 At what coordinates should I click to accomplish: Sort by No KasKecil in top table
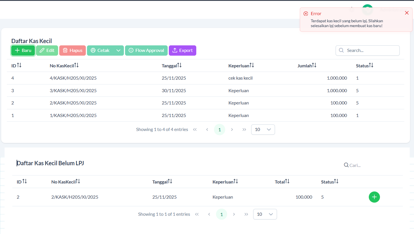tap(76, 66)
